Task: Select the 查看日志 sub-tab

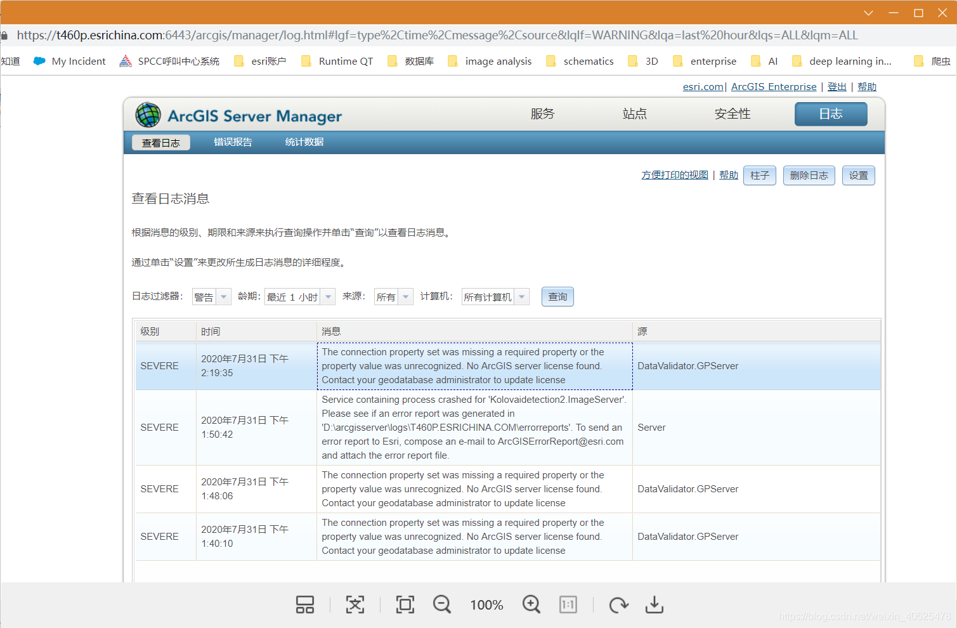Action: (161, 143)
